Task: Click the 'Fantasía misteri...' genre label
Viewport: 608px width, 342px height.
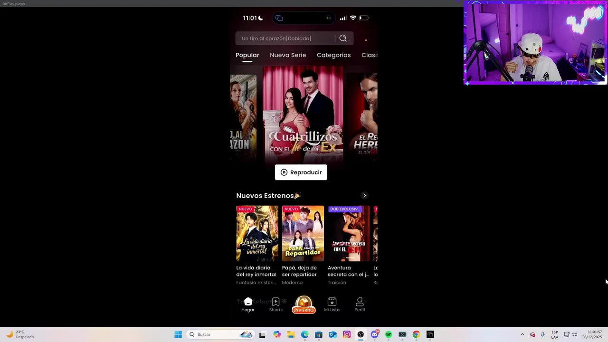Action: [256, 283]
